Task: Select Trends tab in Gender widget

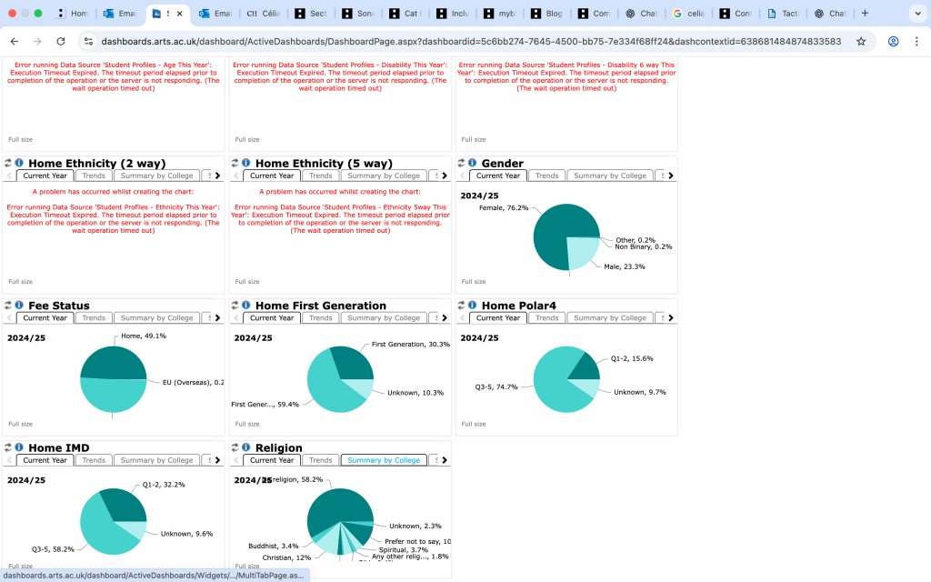Action: click(546, 176)
